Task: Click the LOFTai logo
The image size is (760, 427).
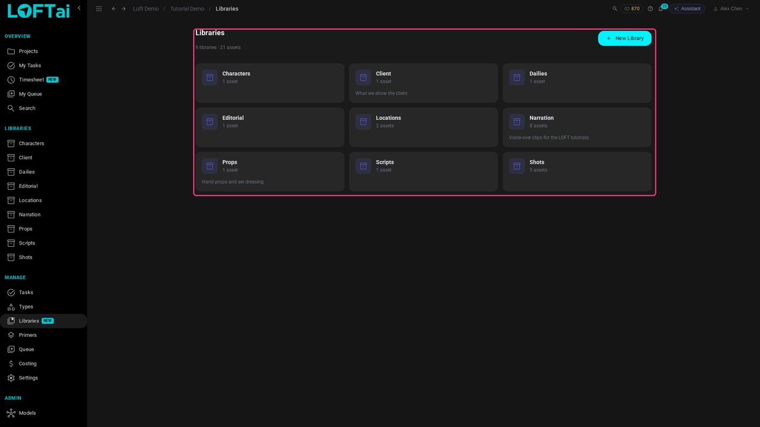Action: (39, 11)
